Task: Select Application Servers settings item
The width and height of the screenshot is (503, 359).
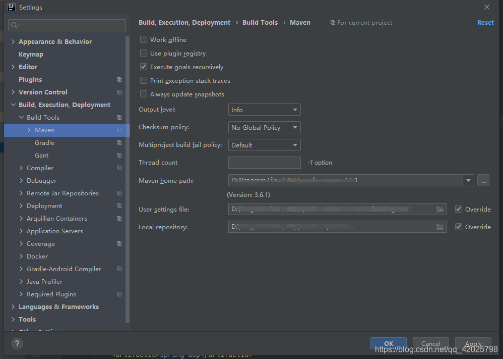Action: point(55,231)
